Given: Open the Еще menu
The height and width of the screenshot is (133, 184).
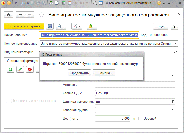Looking at the screenshot, I should tap(161, 26).
